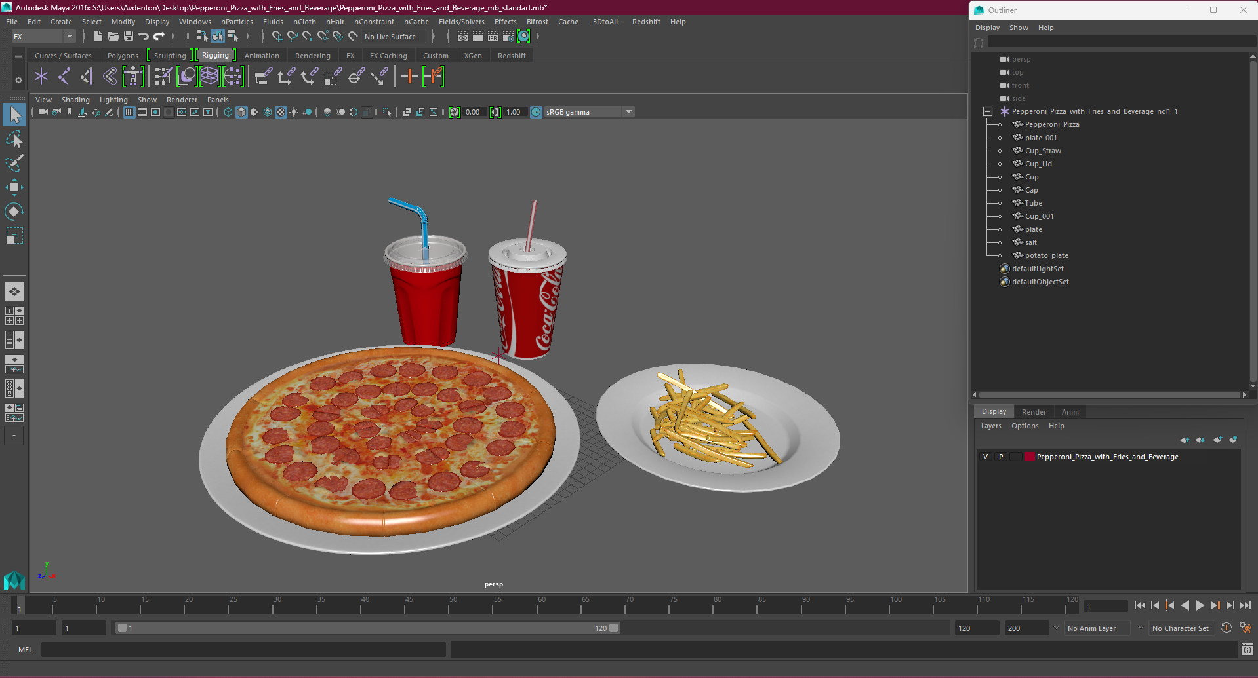Screen dimensions: 1258x678
Task: Open the Windows menu
Action: 195,22
